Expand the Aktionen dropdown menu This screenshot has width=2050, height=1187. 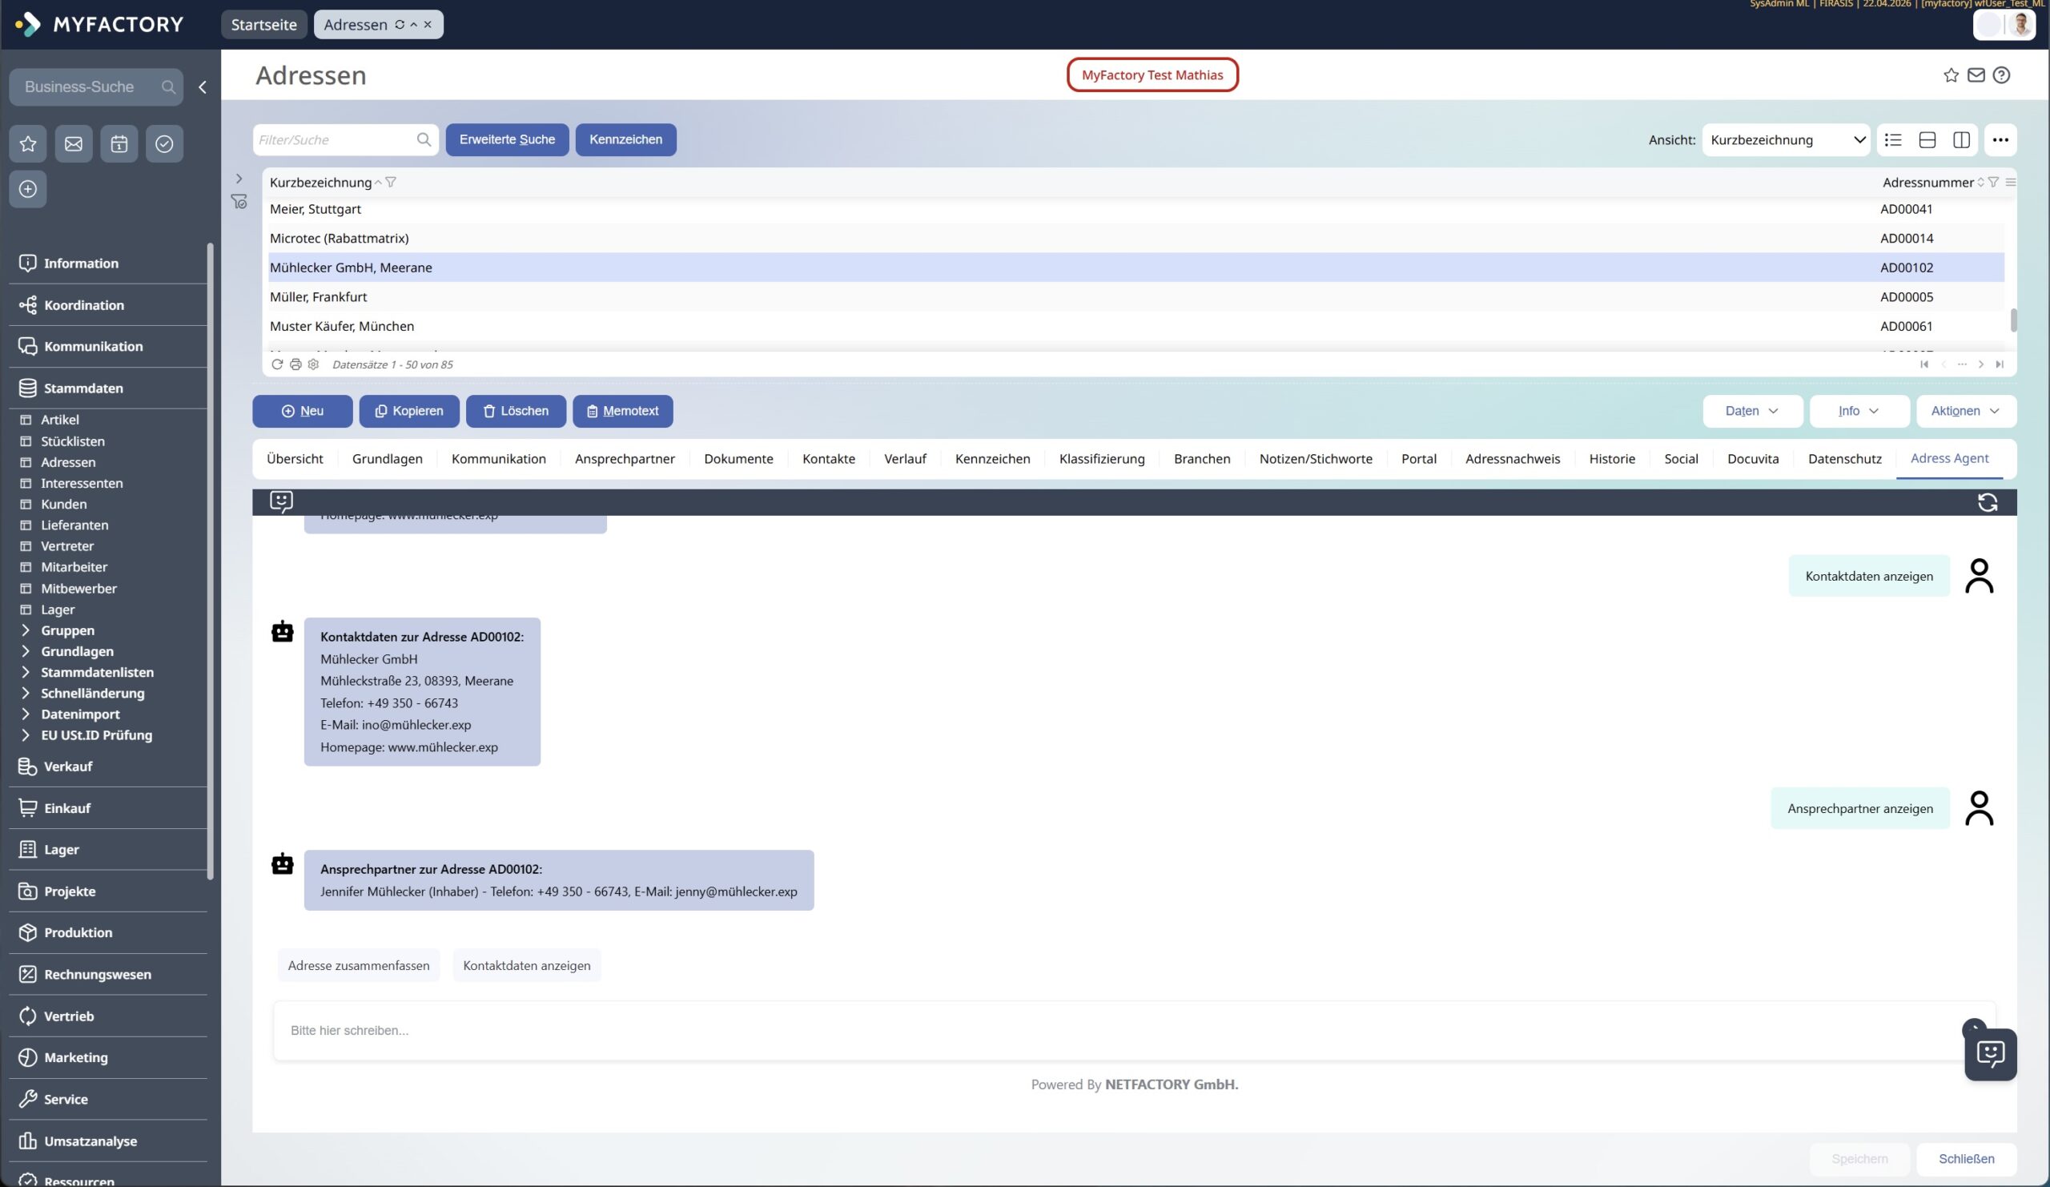(x=1965, y=411)
